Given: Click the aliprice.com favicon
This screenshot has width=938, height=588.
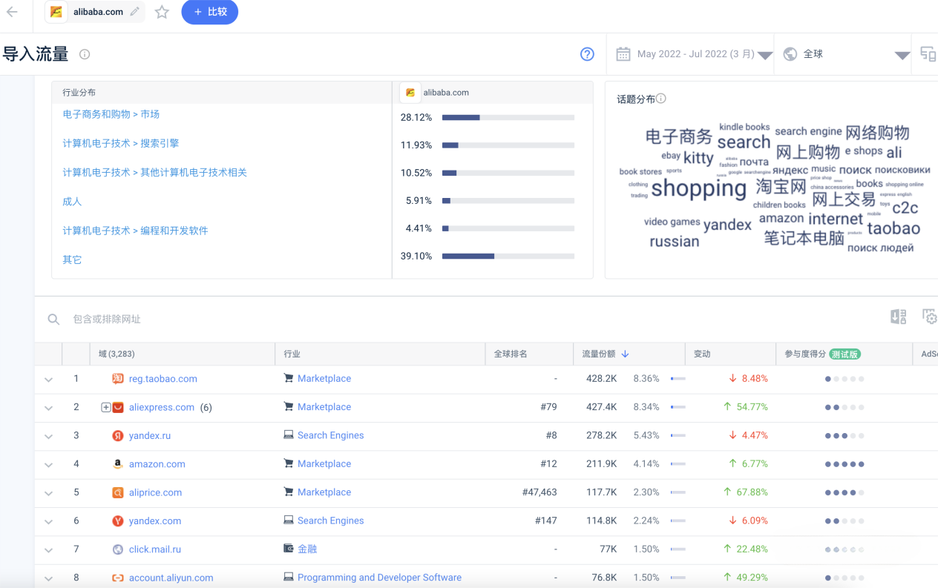Looking at the screenshot, I should click(117, 492).
